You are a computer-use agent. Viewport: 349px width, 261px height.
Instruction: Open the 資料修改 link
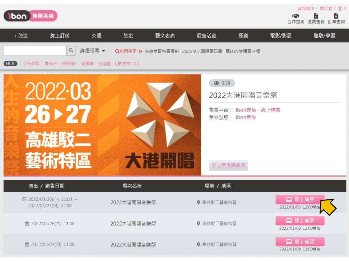pos(306,8)
